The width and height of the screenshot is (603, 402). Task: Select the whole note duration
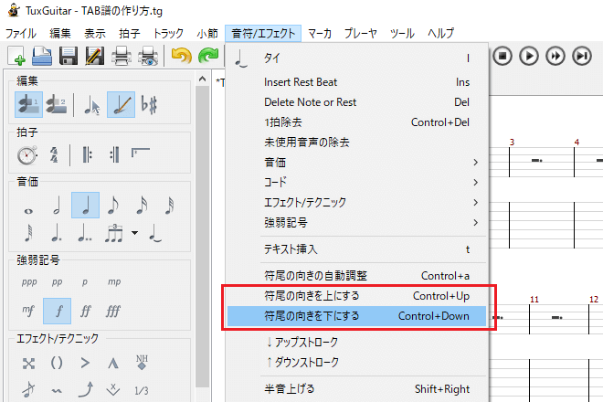click(x=27, y=206)
